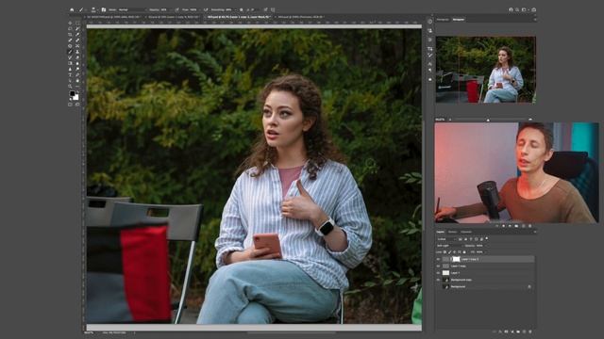
Task: Select the Zoom tool in the toolbar
Action: coord(70,86)
